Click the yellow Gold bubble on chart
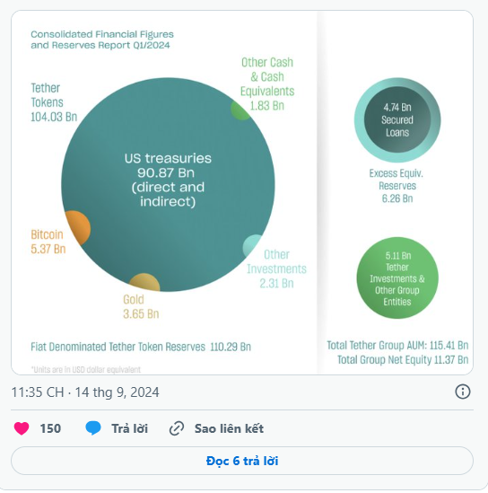Image resolution: width=488 pixels, height=493 pixels. (x=144, y=282)
